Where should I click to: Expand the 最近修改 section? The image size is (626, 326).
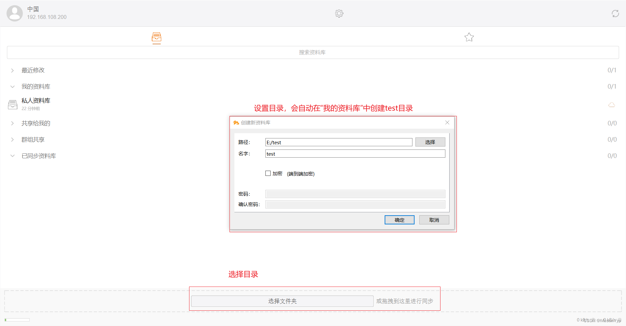[12, 70]
